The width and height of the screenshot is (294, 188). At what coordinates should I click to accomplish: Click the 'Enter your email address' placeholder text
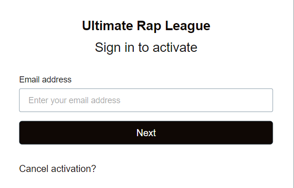coord(74,100)
